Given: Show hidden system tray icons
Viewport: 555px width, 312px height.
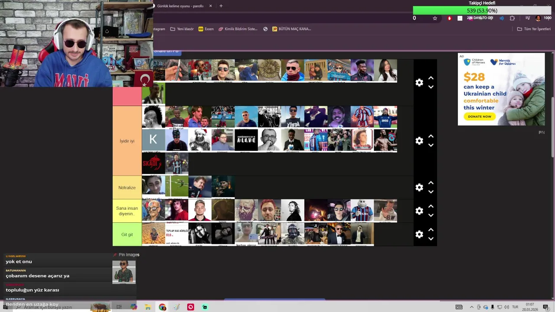Looking at the screenshot, I should (472, 307).
